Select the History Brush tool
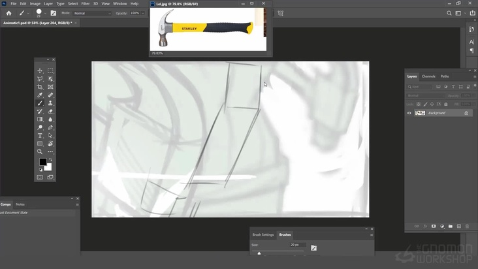The height and width of the screenshot is (269, 478). point(40,111)
